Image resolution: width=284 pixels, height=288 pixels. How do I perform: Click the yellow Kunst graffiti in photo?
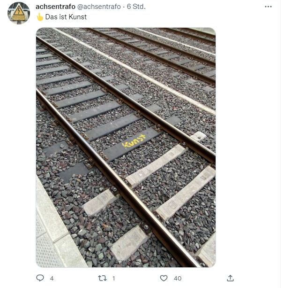(x=134, y=141)
